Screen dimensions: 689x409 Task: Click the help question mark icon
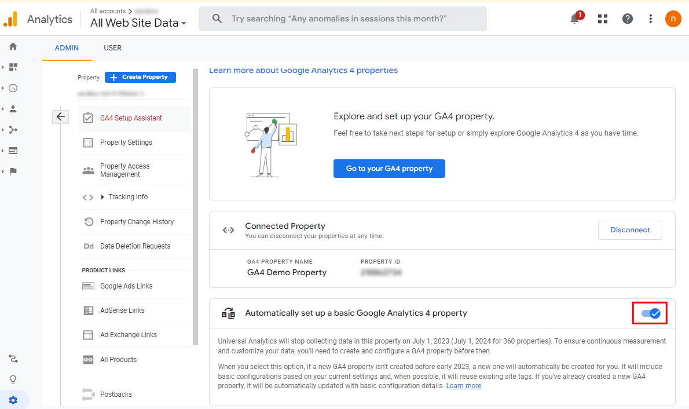point(628,19)
